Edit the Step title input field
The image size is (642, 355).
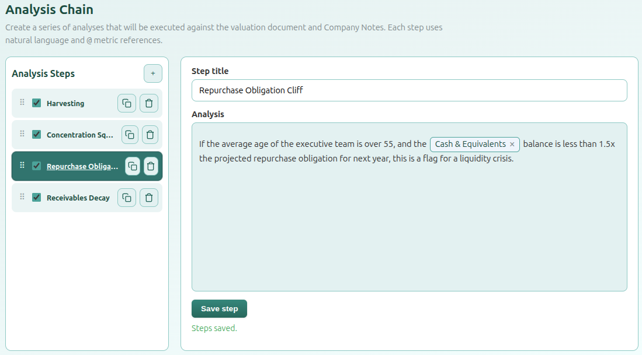pos(409,90)
